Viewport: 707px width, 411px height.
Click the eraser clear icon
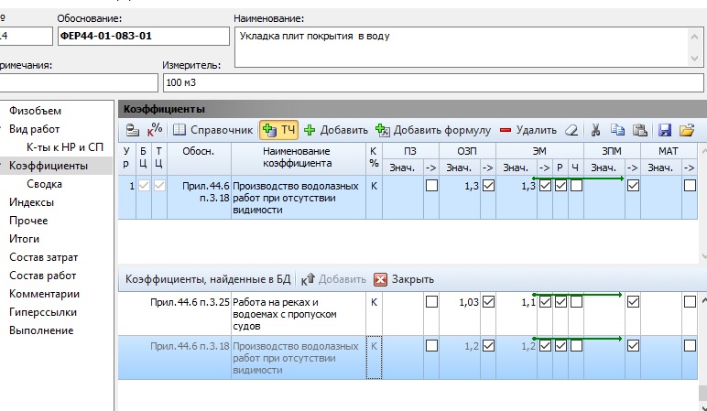571,130
